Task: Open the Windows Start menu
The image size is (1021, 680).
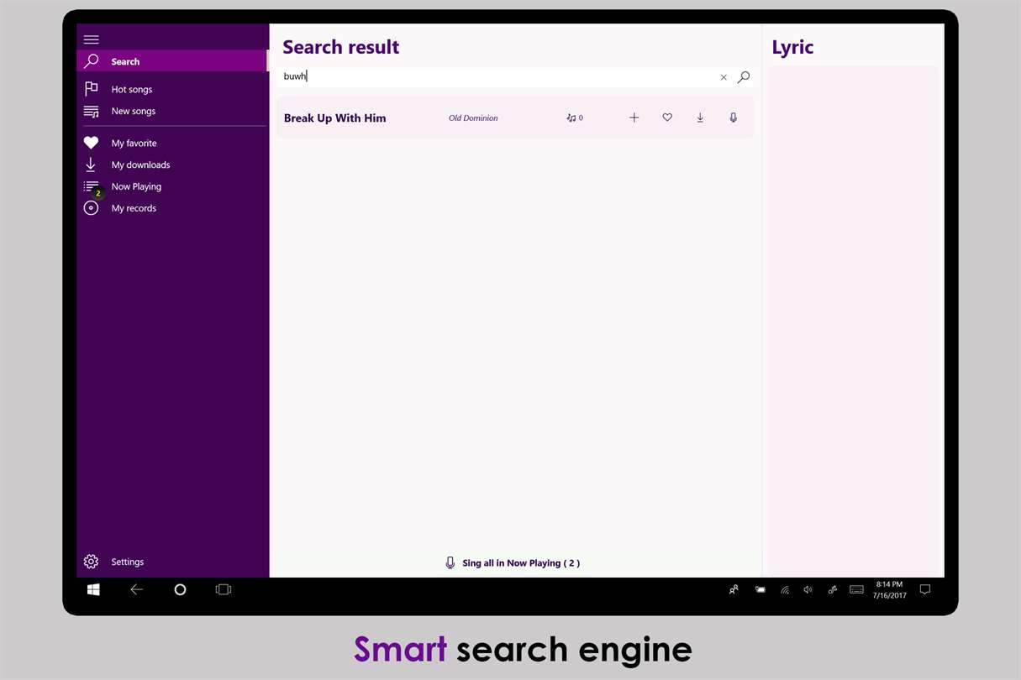Action: click(93, 590)
